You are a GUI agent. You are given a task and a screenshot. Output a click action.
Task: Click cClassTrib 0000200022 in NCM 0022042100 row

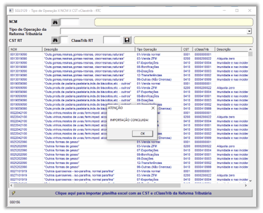[x=203, y=117]
